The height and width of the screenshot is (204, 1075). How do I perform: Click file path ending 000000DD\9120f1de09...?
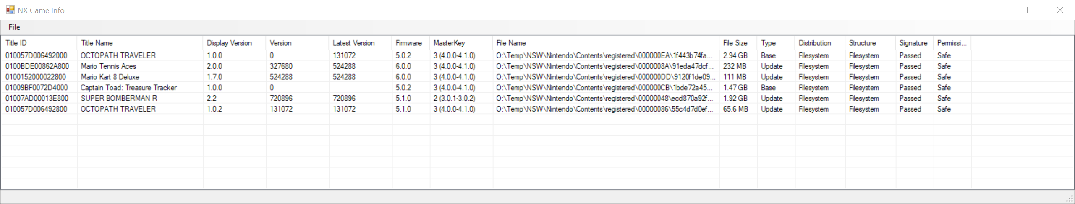tap(606, 77)
